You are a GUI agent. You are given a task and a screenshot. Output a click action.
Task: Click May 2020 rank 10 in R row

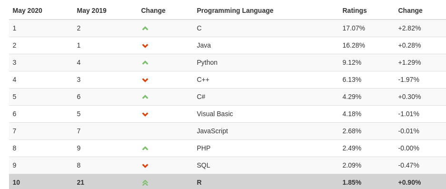coord(16,182)
